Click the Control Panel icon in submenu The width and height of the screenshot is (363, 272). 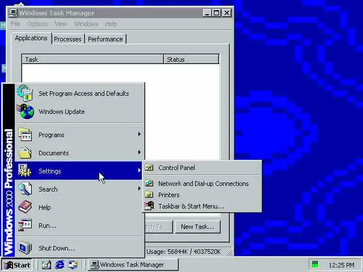(149, 168)
